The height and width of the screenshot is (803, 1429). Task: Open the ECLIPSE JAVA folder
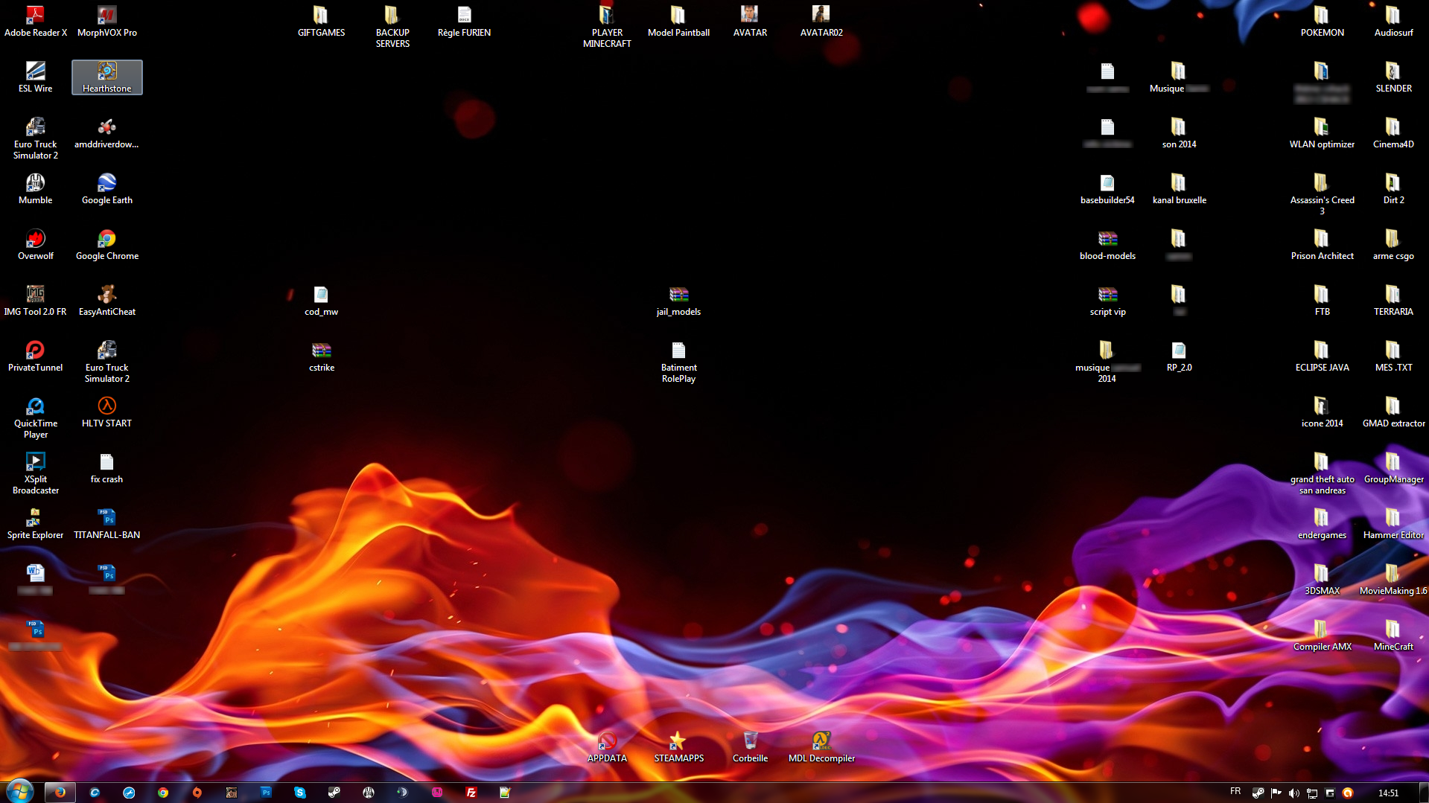[1322, 356]
